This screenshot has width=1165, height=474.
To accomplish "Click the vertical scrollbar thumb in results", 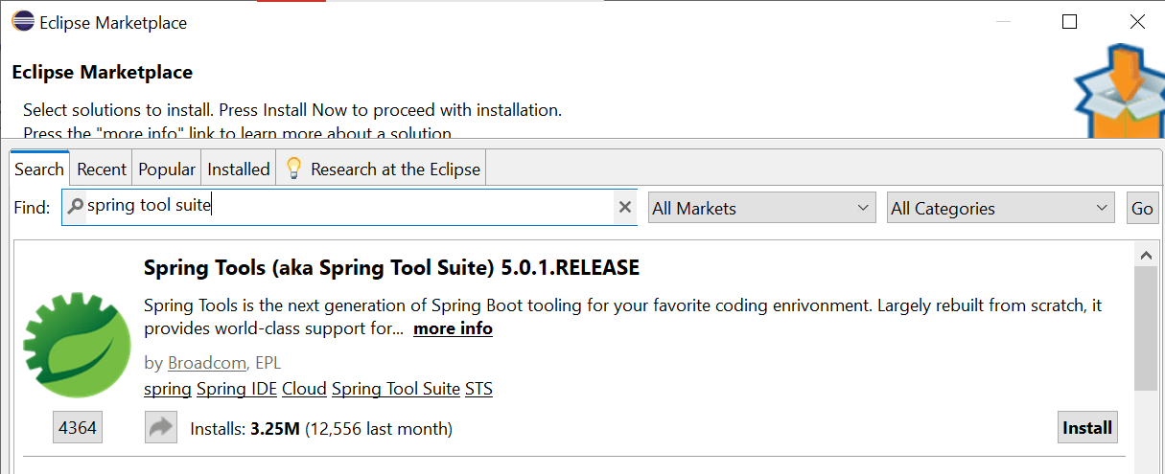I will click(1145, 328).
